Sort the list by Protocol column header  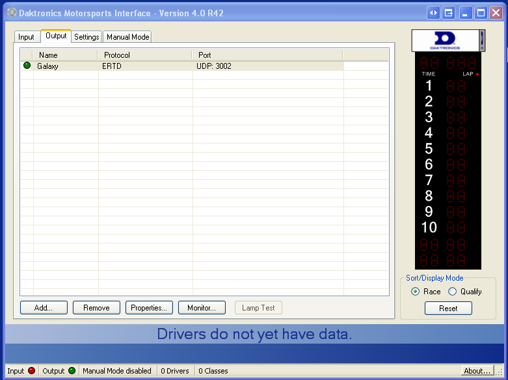pos(144,55)
